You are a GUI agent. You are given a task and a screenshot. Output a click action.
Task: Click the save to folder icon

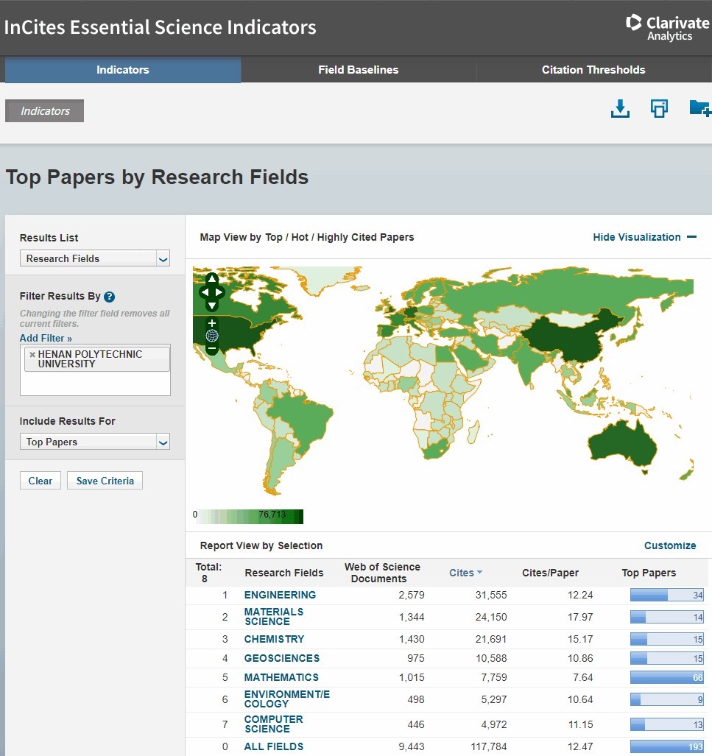(x=699, y=108)
